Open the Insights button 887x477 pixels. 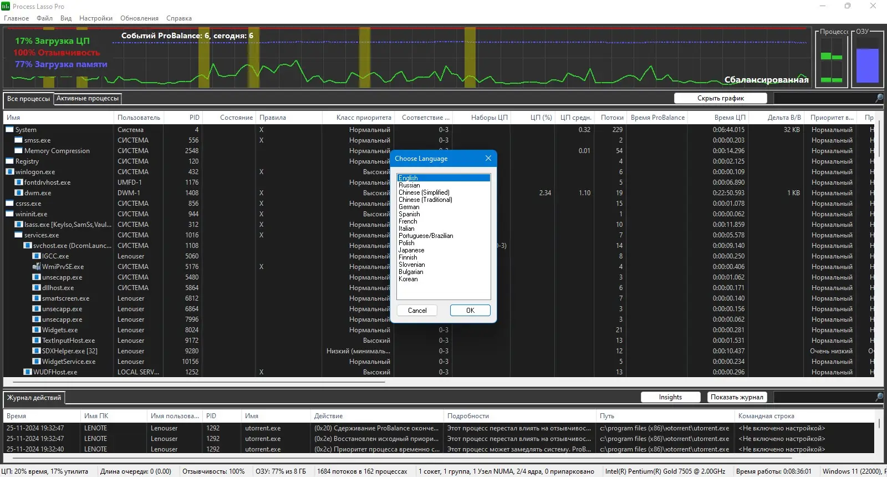[x=670, y=397]
